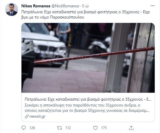The image size is (160, 133).
Task: Click the Nikos Romanos display name
Action: (36, 6)
